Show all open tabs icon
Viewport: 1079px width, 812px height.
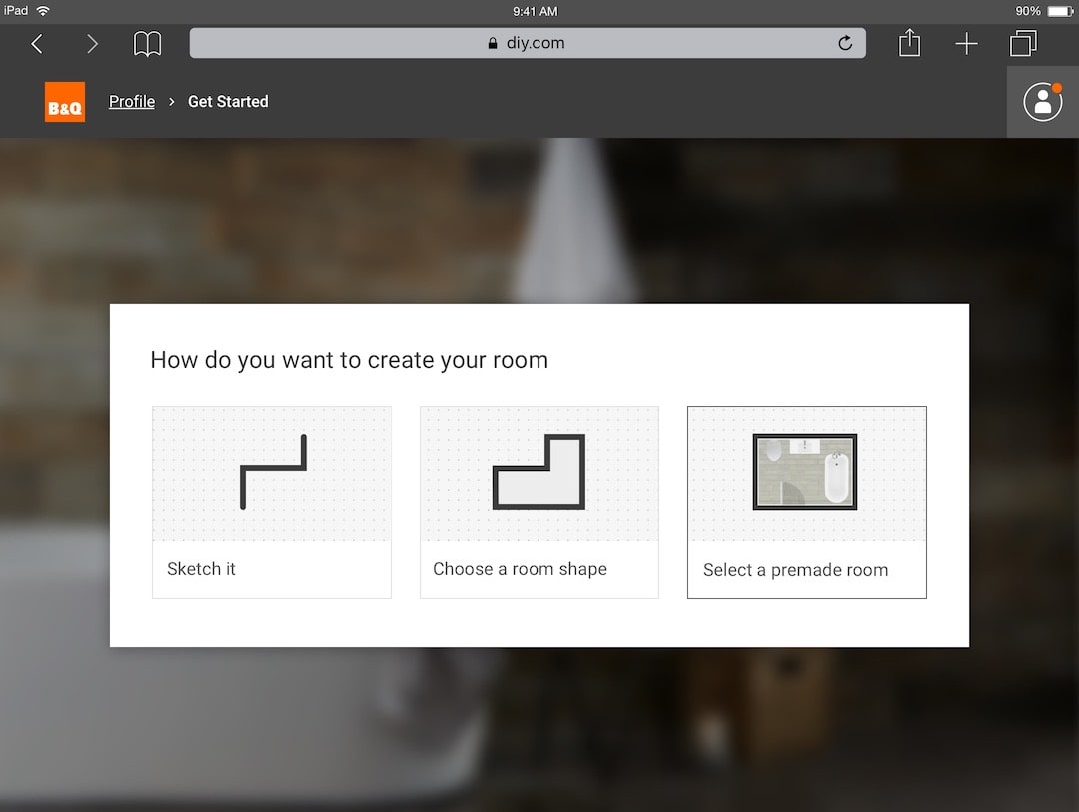point(1023,43)
